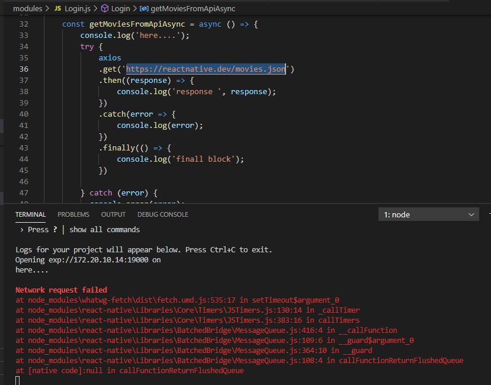Click 'Opening exp://172.20.10.14:19000 on' terminal line
Screen dimensions: 491x385
click(88, 259)
